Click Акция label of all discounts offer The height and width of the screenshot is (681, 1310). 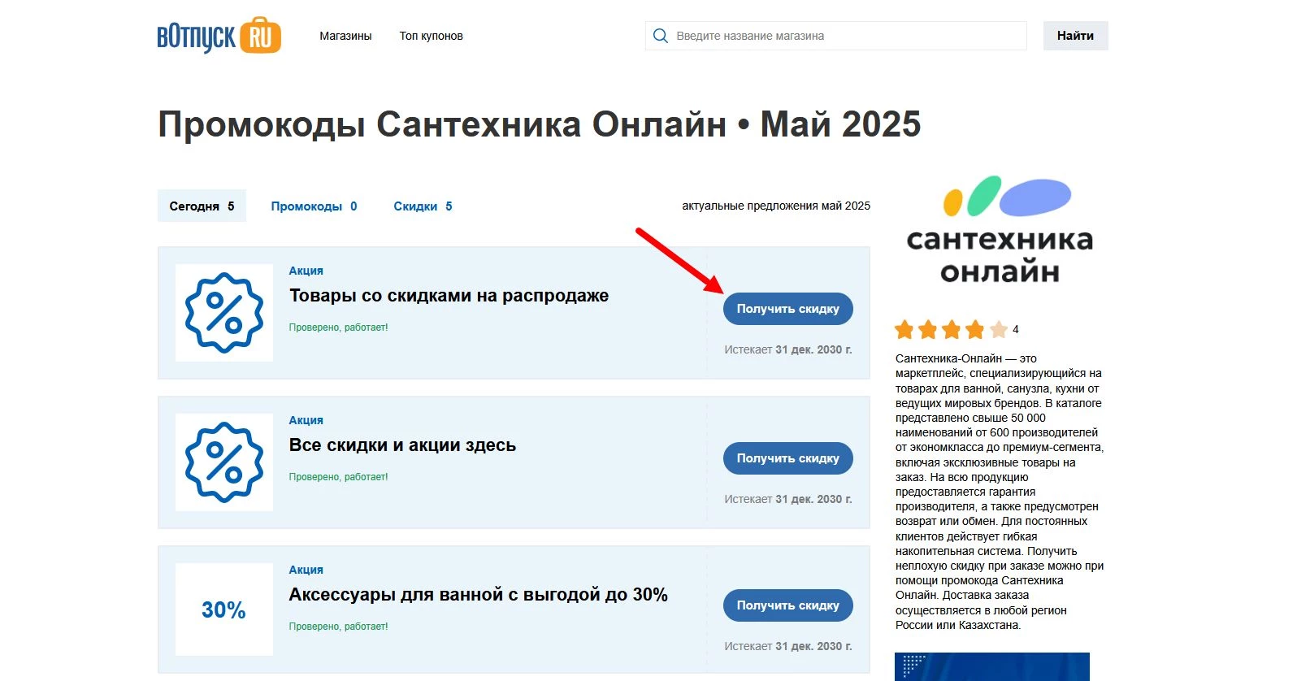point(306,420)
